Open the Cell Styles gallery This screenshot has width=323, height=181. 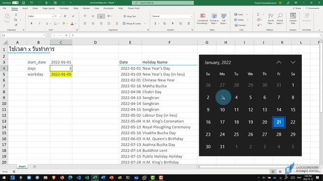click(x=224, y=19)
